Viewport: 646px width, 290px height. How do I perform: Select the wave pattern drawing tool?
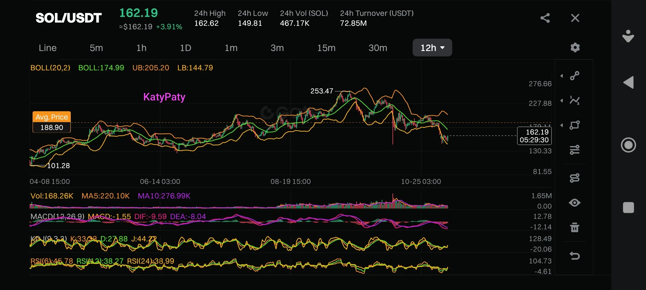point(575,100)
